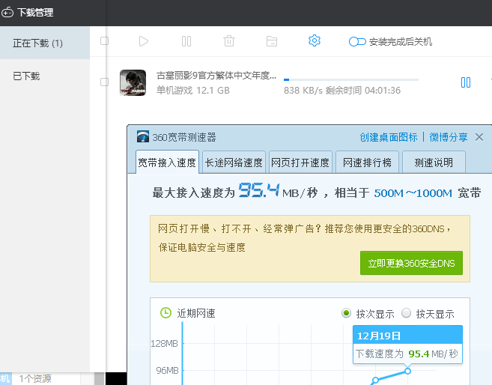Select 按次显示 radio button
Screen dimensions: 492x385
pos(346,313)
